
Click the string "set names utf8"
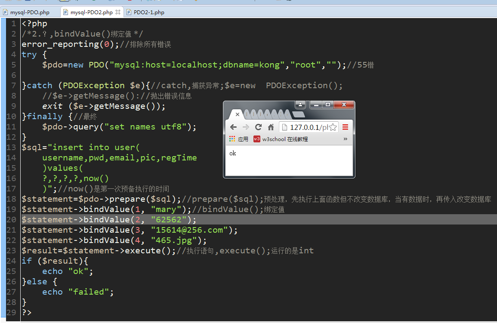tap(145, 127)
